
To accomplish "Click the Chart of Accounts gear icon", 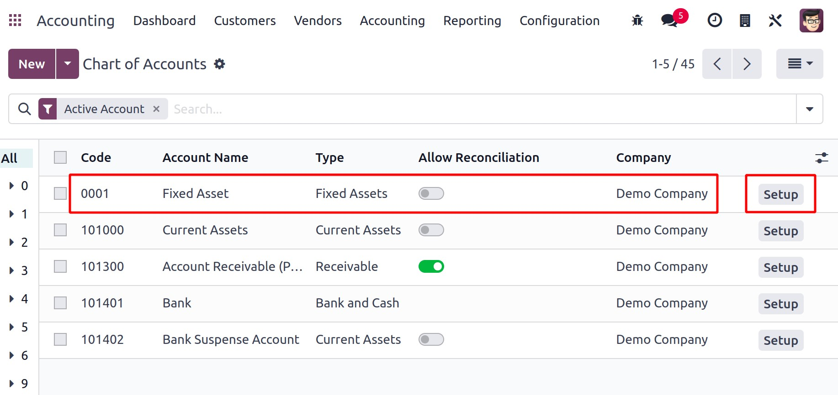I will [x=220, y=64].
